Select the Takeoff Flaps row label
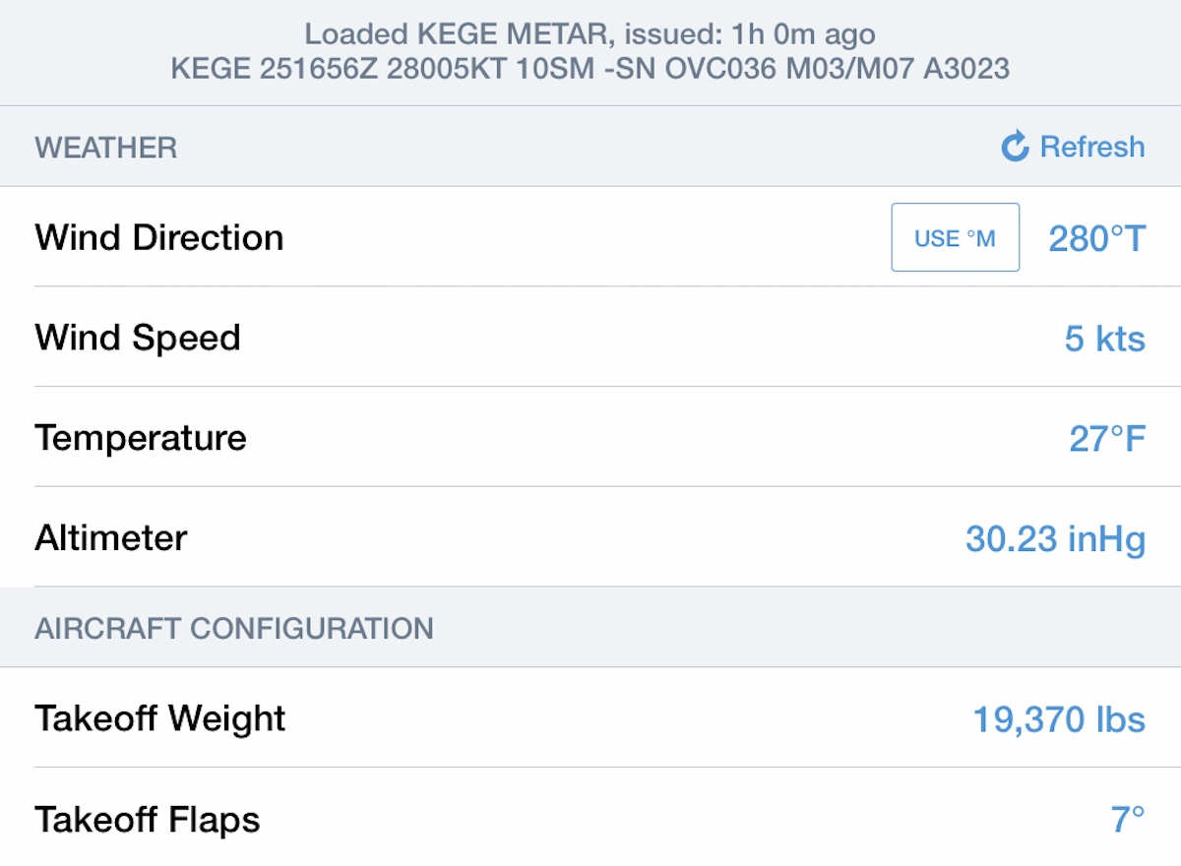Viewport: 1181px width, 866px height. (148, 820)
